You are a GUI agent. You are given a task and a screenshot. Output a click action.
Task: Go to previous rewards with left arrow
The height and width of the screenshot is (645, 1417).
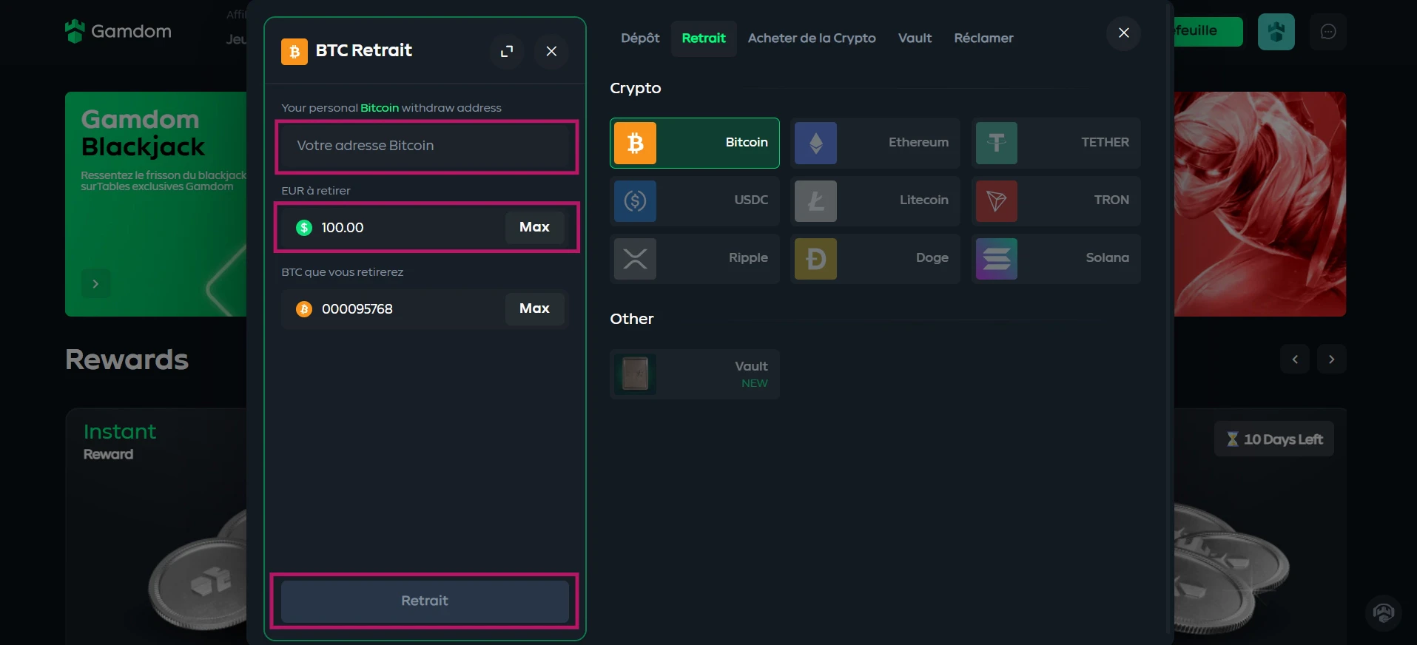coord(1295,359)
